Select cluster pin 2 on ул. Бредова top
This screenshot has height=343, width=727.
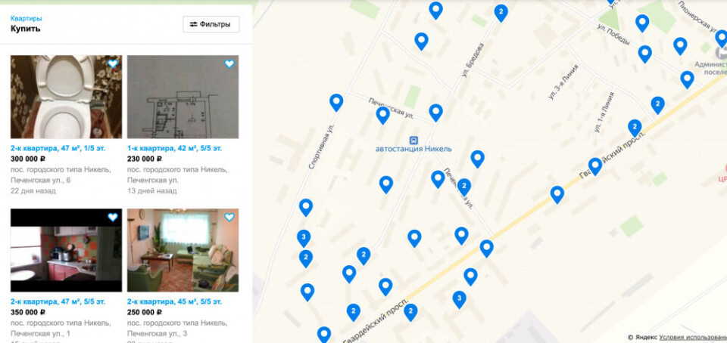click(x=501, y=13)
